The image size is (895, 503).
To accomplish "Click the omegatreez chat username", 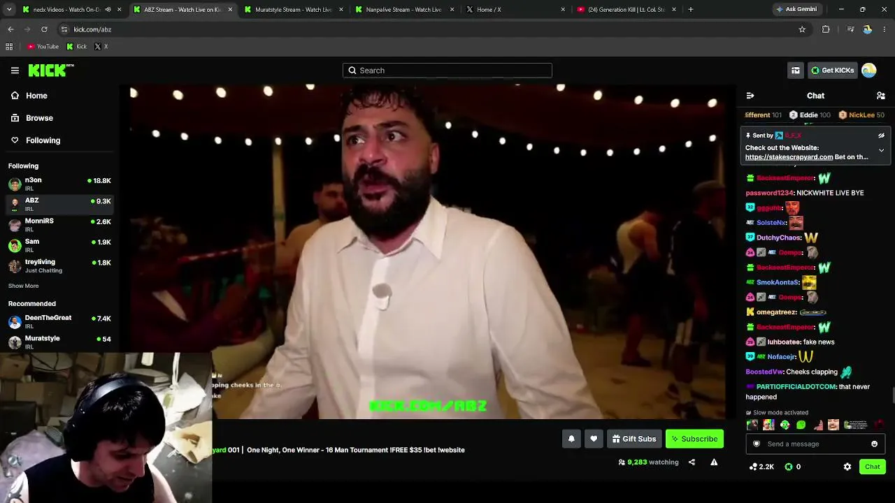I will click(x=776, y=312).
